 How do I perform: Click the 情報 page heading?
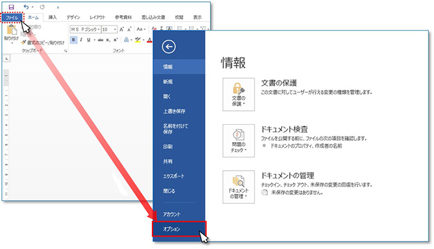click(234, 63)
